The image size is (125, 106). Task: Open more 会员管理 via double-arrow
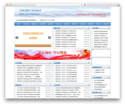click(x=89, y=63)
